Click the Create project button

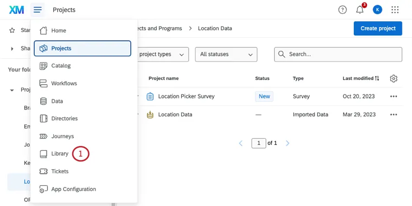tap(378, 29)
